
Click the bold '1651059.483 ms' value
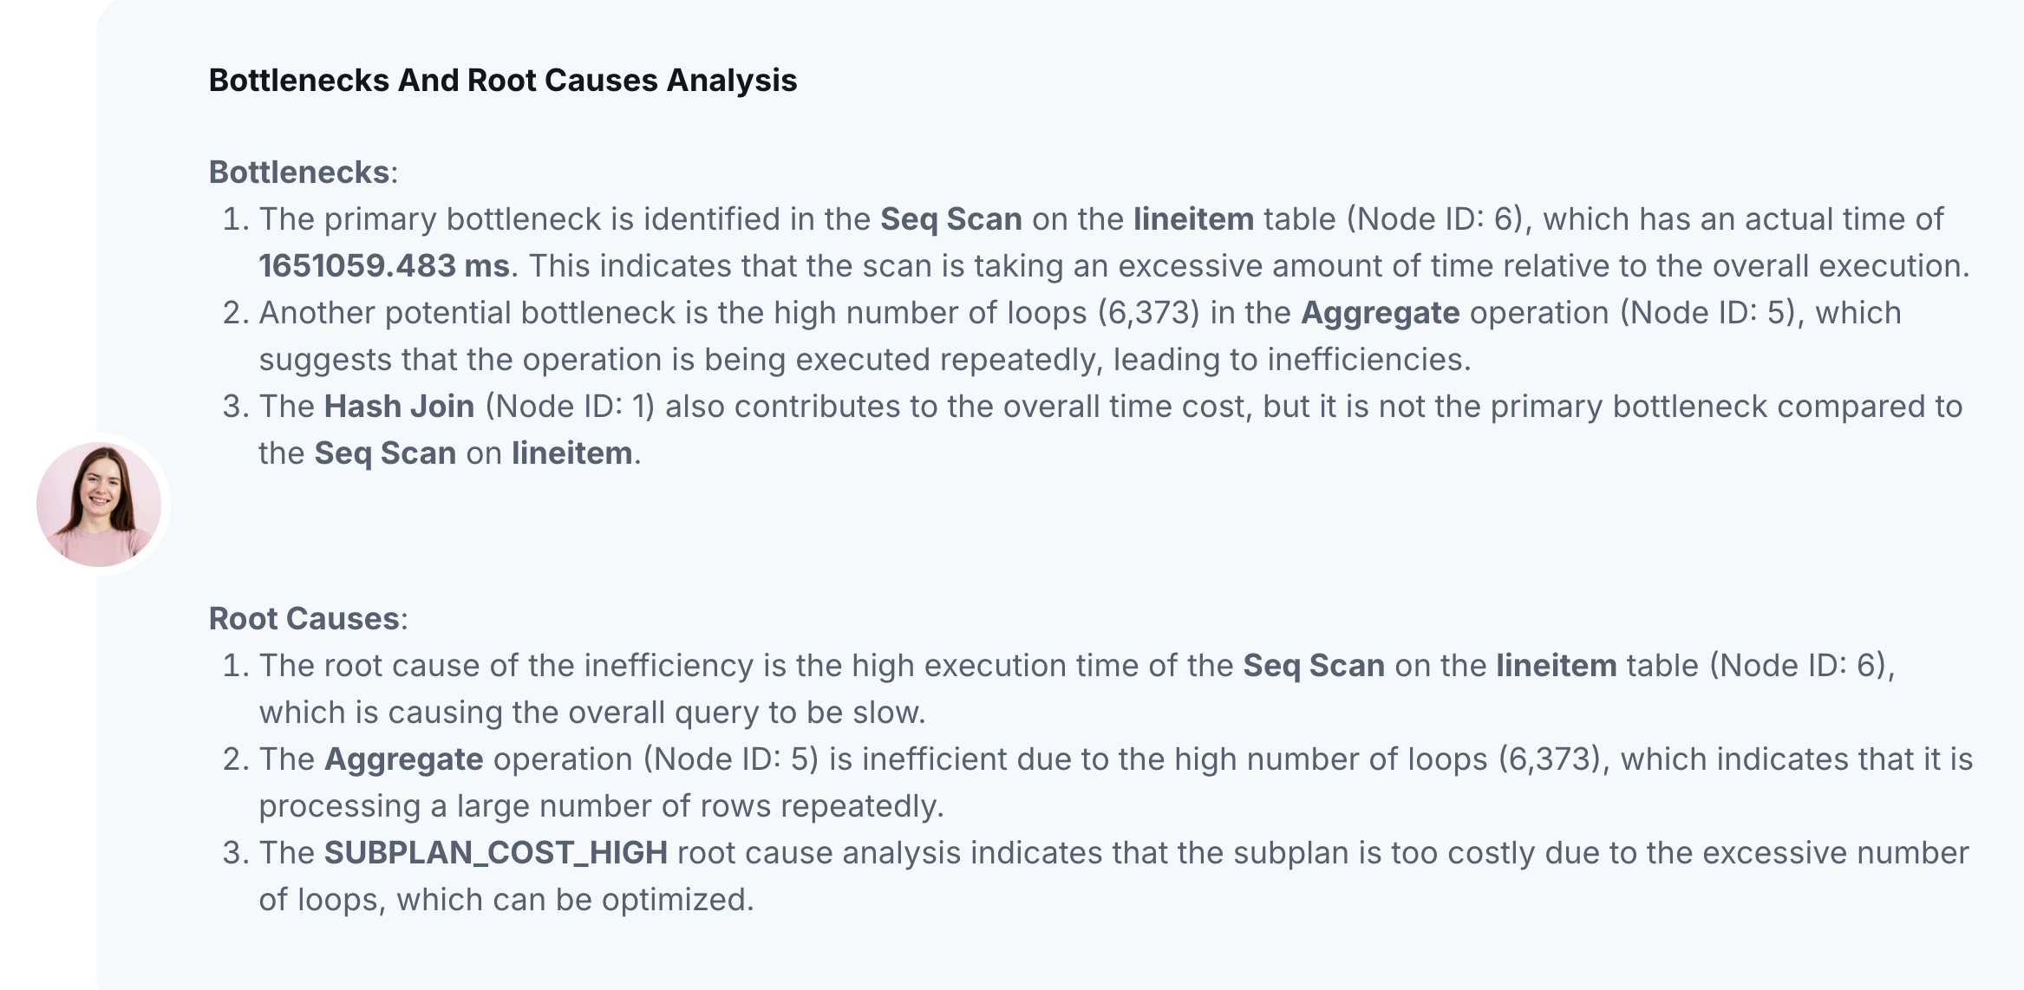384,265
